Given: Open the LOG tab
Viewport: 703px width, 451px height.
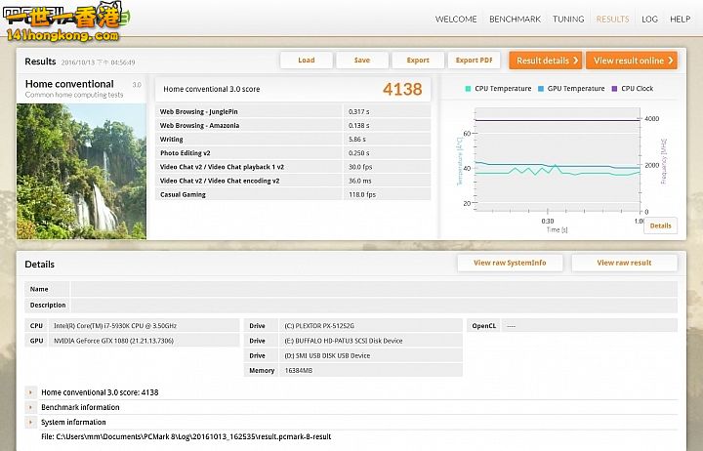Looking at the screenshot, I should (649, 19).
